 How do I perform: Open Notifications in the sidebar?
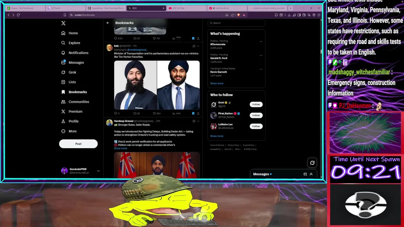click(75, 53)
